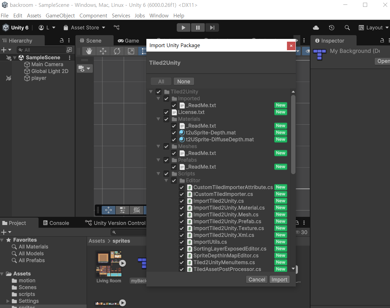Open the SampleScene context menu dots

tap(70, 57)
